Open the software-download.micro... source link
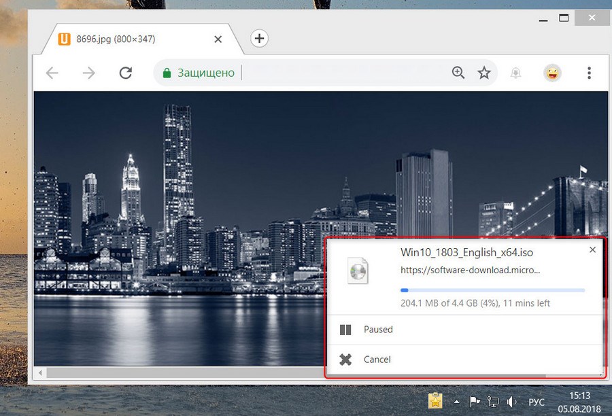 (471, 270)
